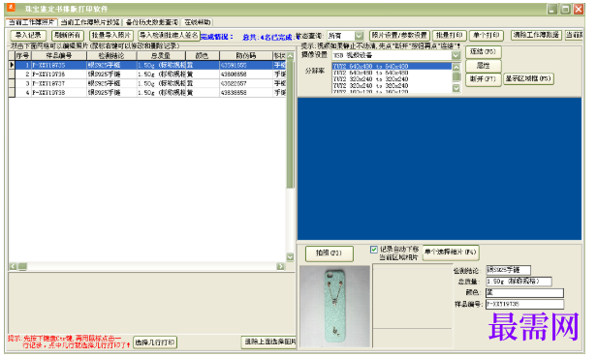Click the 导入记录 button

click(x=28, y=36)
